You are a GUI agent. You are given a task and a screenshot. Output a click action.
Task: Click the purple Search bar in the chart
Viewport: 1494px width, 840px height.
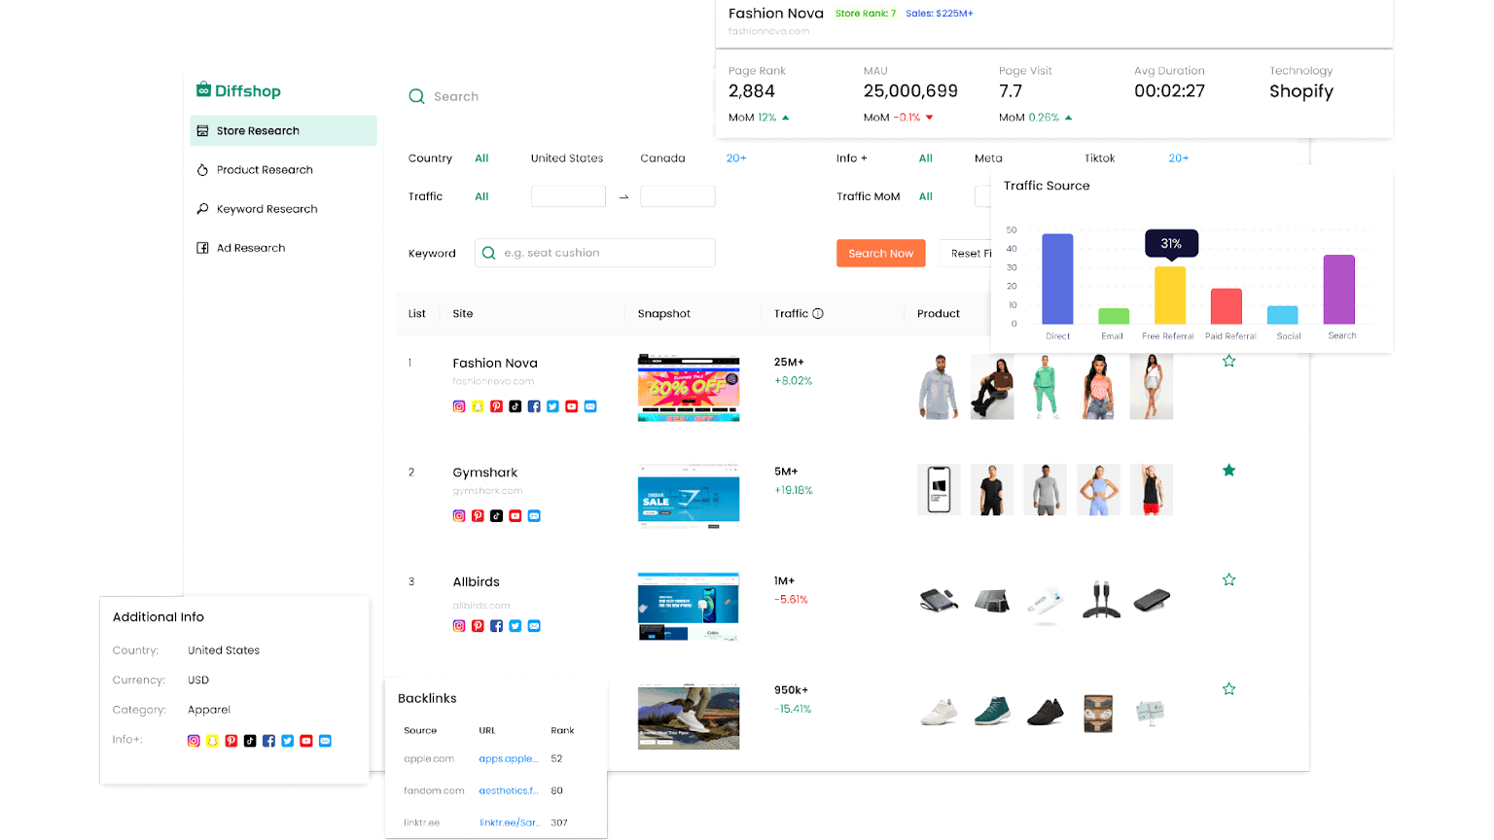[1339, 290]
